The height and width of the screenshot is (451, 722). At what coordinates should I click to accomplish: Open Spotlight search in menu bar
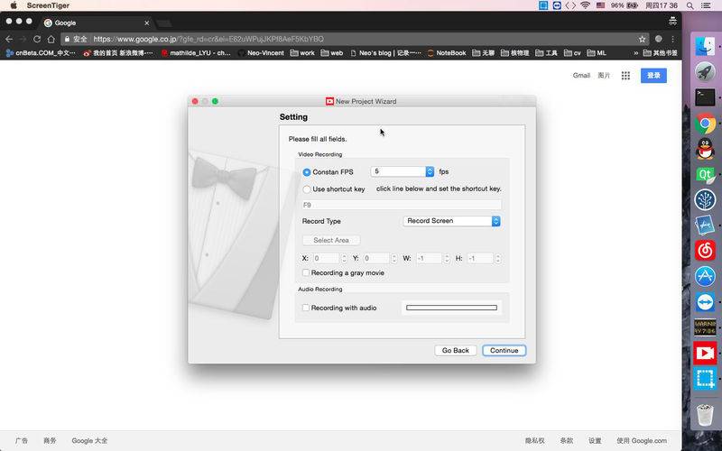click(690, 5)
